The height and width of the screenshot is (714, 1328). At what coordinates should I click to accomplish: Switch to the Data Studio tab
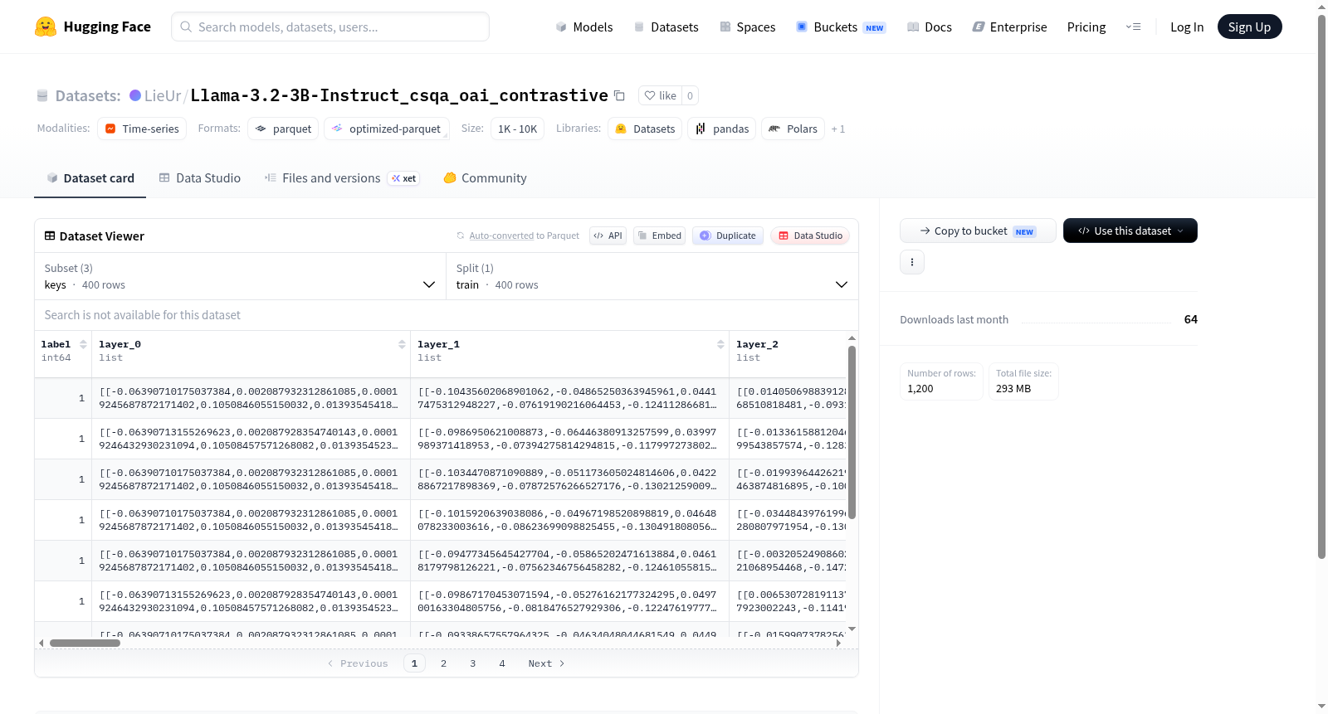pos(200,178)
